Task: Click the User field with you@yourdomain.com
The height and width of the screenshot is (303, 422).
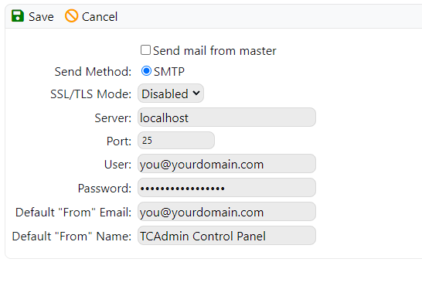Action: coord(226,164)
